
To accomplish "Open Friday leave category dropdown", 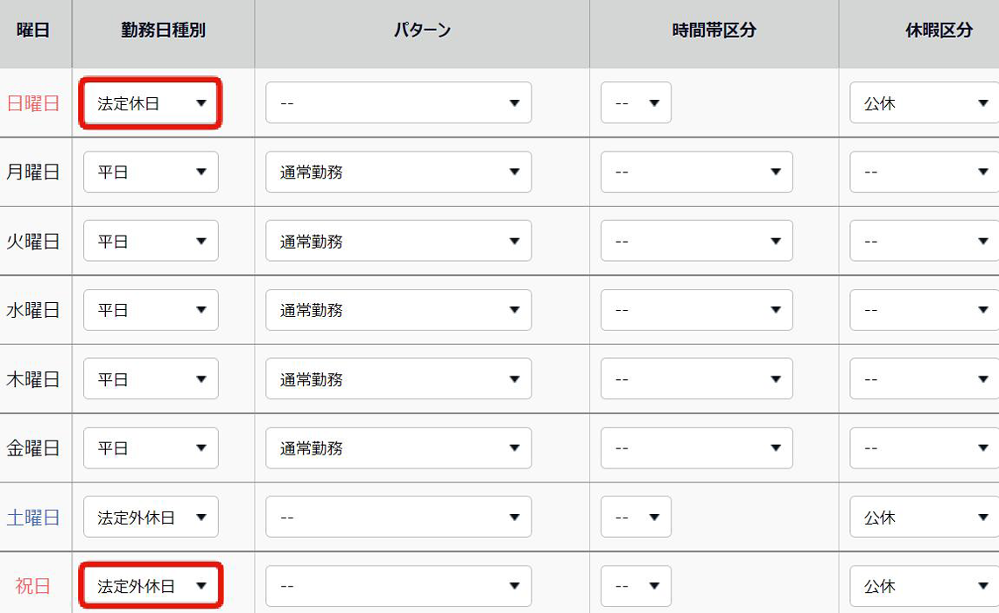I will 925,448.
